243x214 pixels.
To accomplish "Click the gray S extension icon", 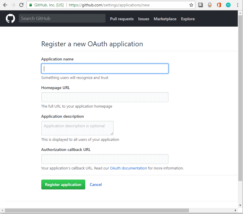I will coord(201,5).
